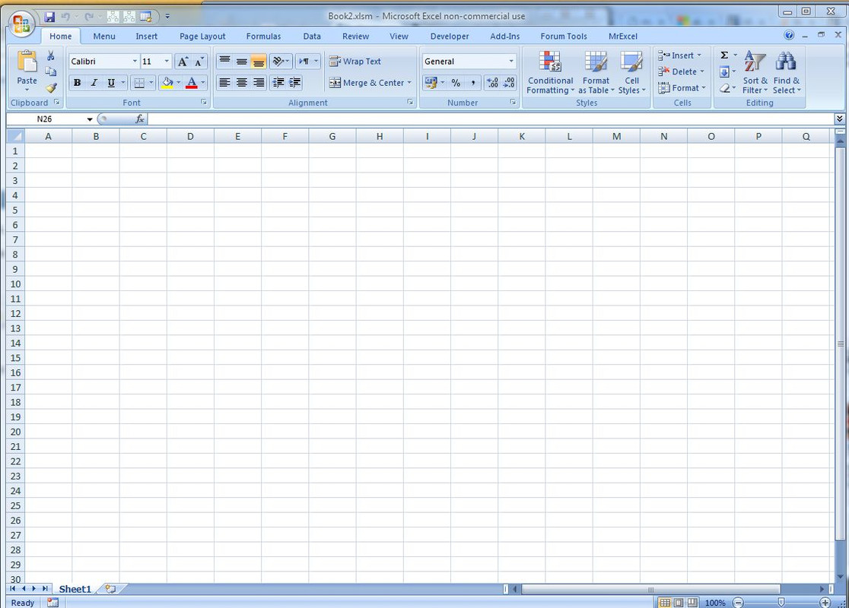Decrease font size with Shrink Font
This screenshot has width=849, height=608.
199,62
